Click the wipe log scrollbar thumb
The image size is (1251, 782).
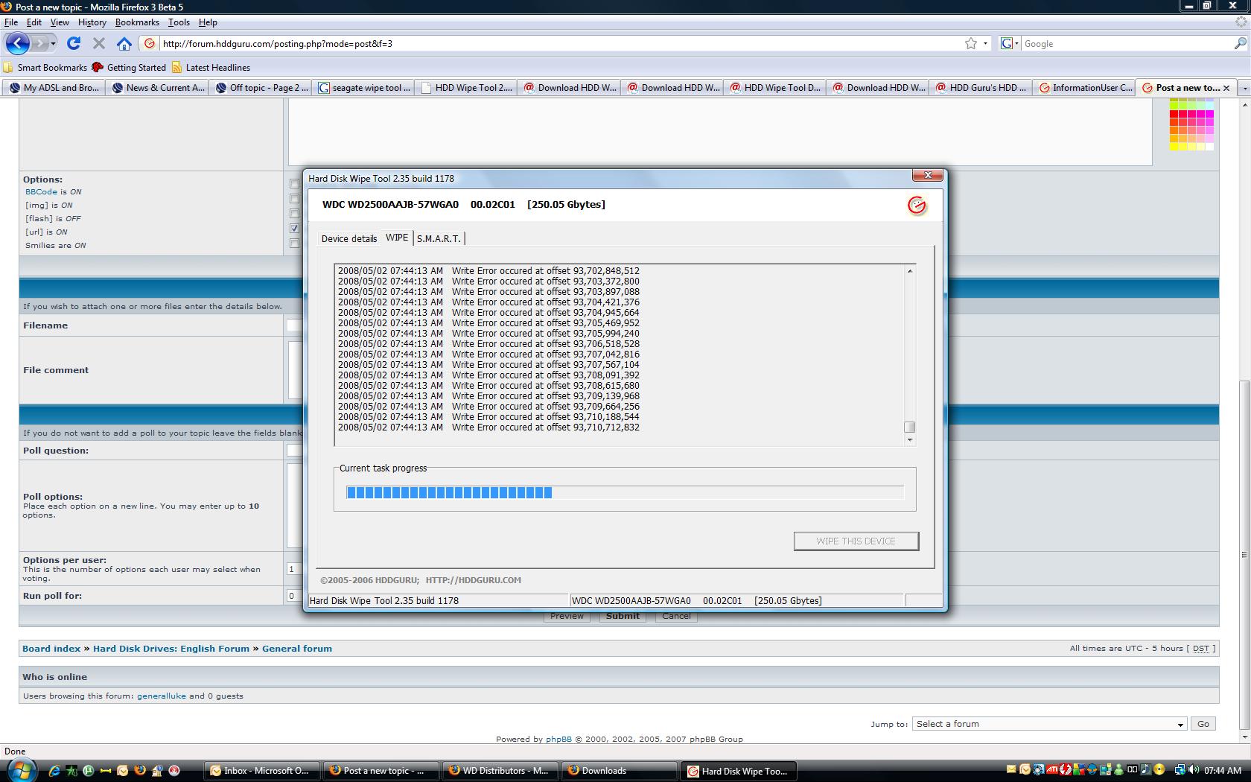click(x=909, y=427)
